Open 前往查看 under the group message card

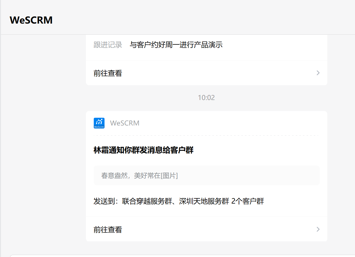[x=206, y=229]
